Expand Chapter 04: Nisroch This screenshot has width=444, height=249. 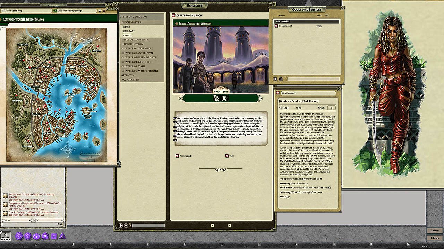pos(136,62)
